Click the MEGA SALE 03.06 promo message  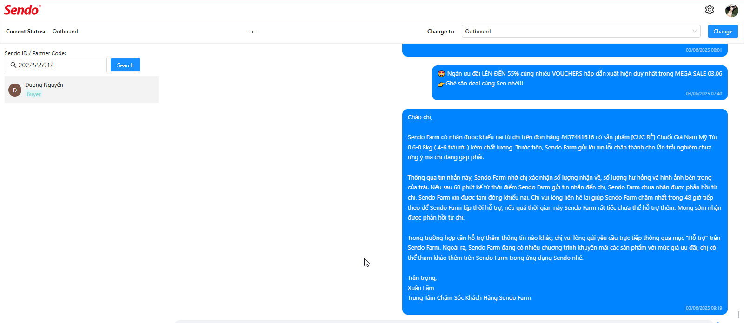click(x=580, y=82)
